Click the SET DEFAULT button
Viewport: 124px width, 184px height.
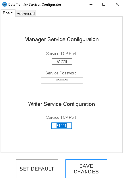tap(37, 169)
